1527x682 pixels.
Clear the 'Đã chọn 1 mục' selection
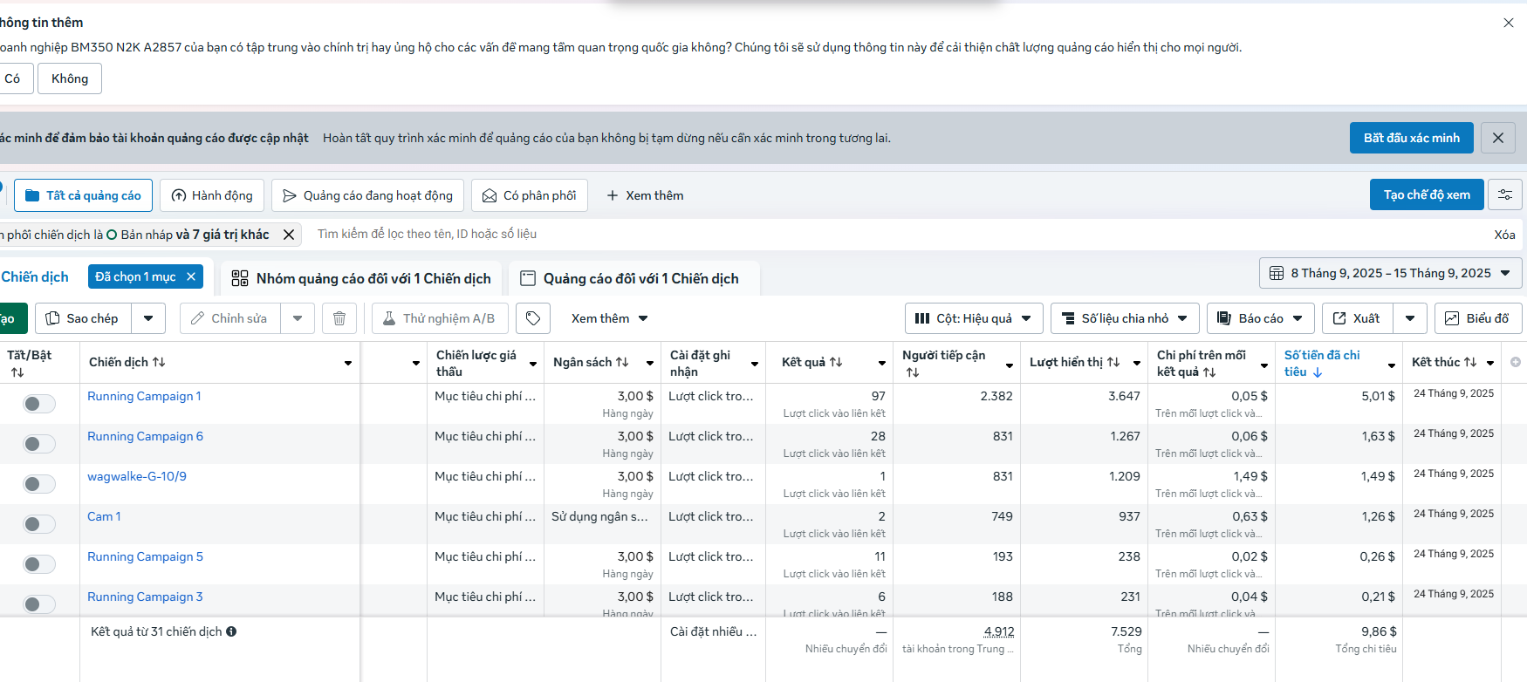coord(191,276)
